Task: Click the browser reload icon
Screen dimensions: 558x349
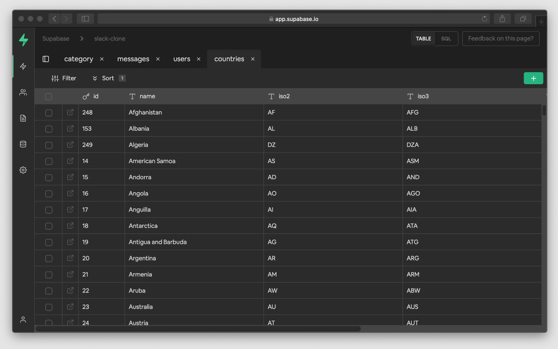Action: point(484,19)
